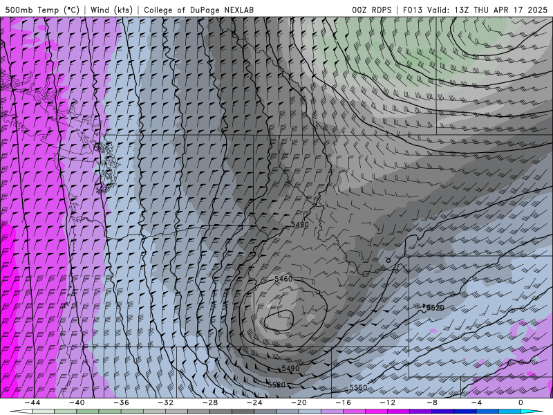Select "Valid: 13Z THU APR 17 2025" text
The width and height of the screenshot is (553, 415).
487,10
